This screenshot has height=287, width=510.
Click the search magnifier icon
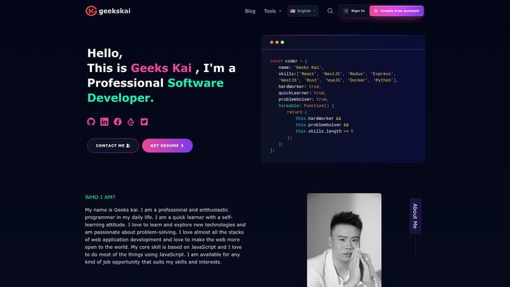330,11
